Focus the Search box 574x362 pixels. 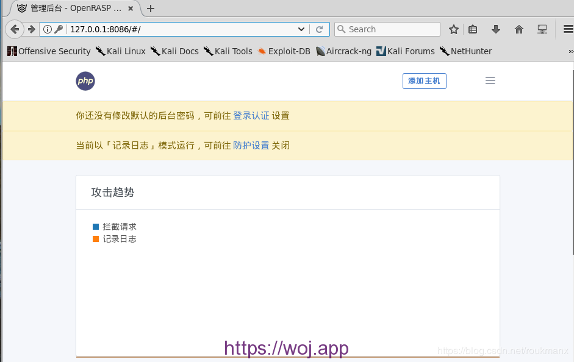point(387,29)
